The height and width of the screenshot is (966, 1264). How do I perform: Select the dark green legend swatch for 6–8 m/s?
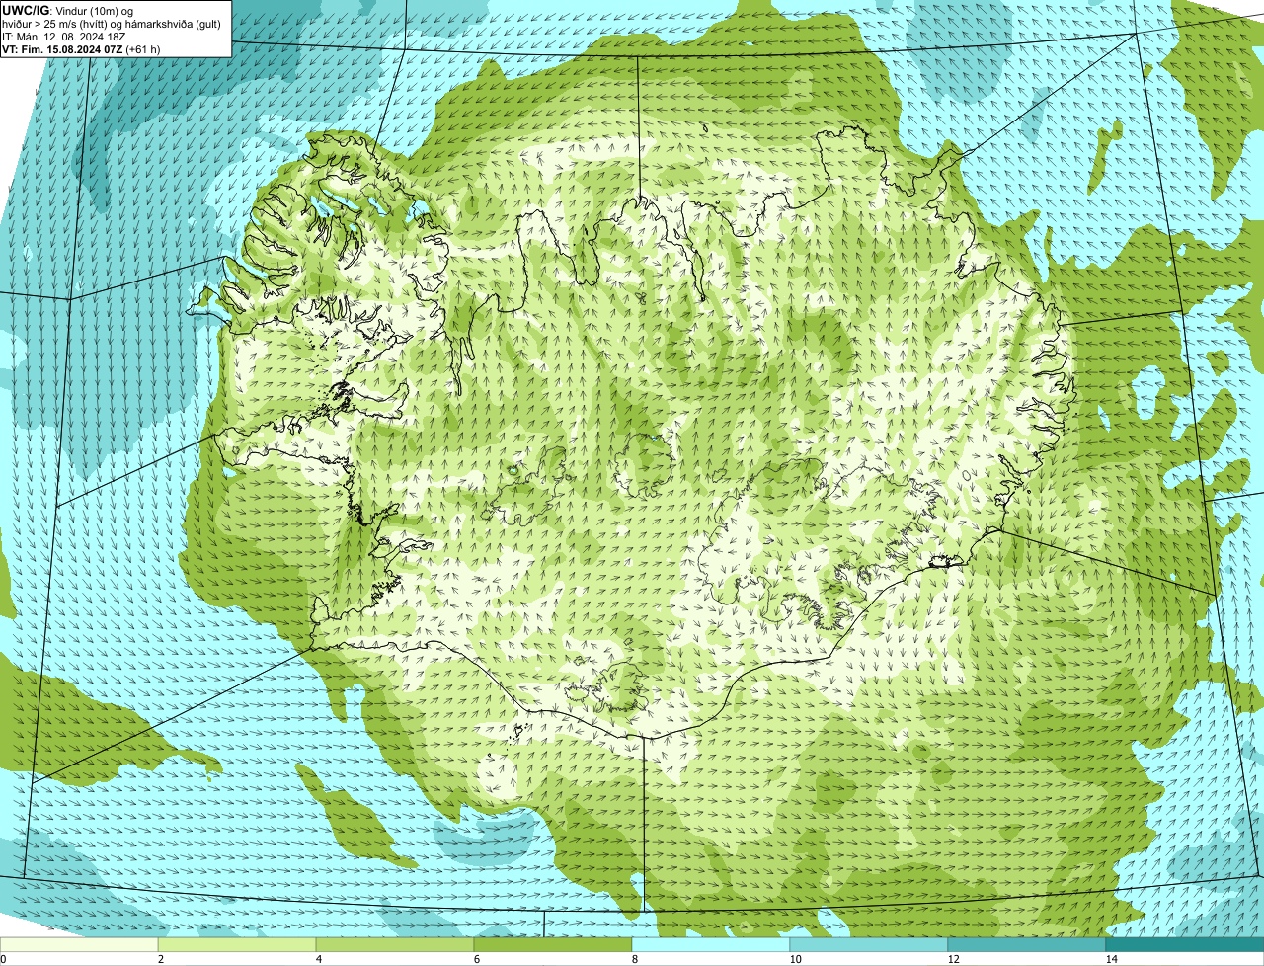click(x=553, y=944)
